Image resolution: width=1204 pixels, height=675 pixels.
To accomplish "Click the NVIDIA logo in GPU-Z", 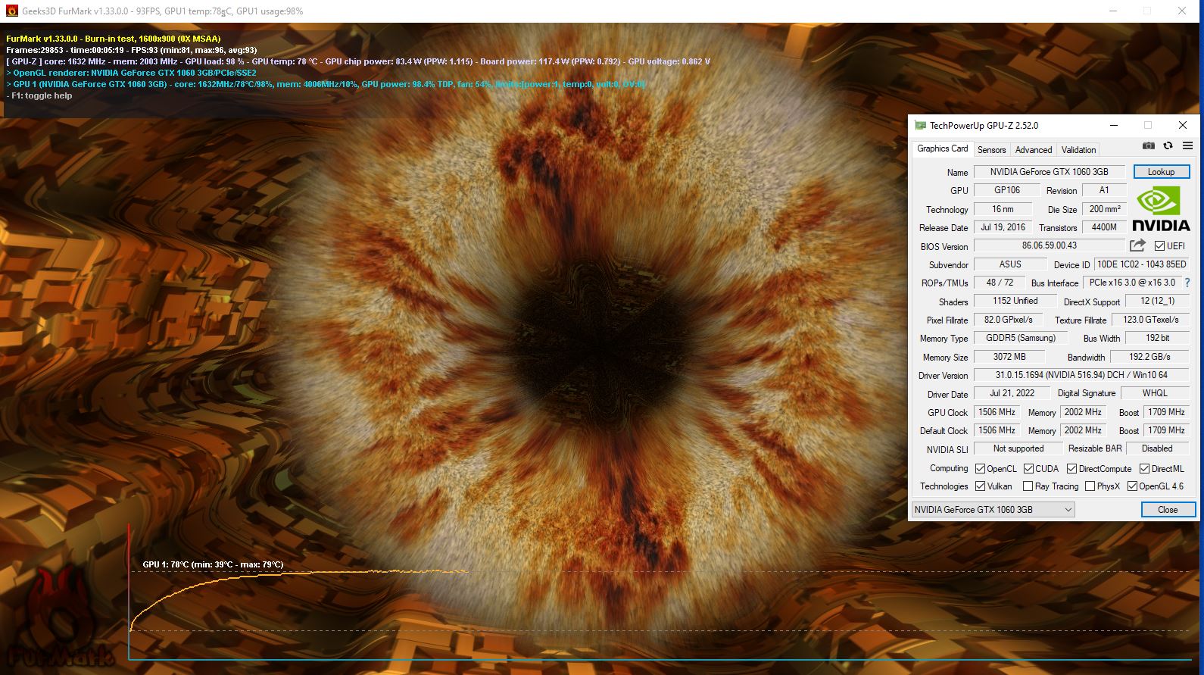I will pos(1160,209).
